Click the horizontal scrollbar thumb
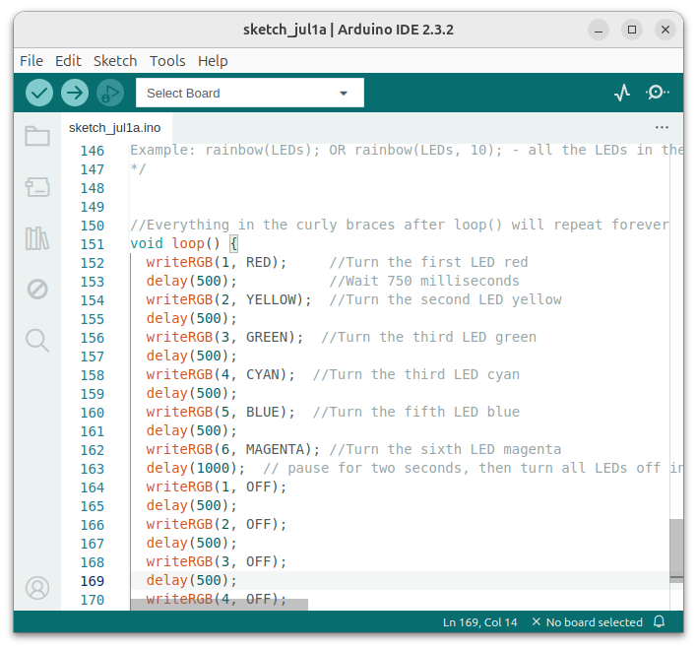Viewport: 697px width, 649px height. tap(220, 605)
